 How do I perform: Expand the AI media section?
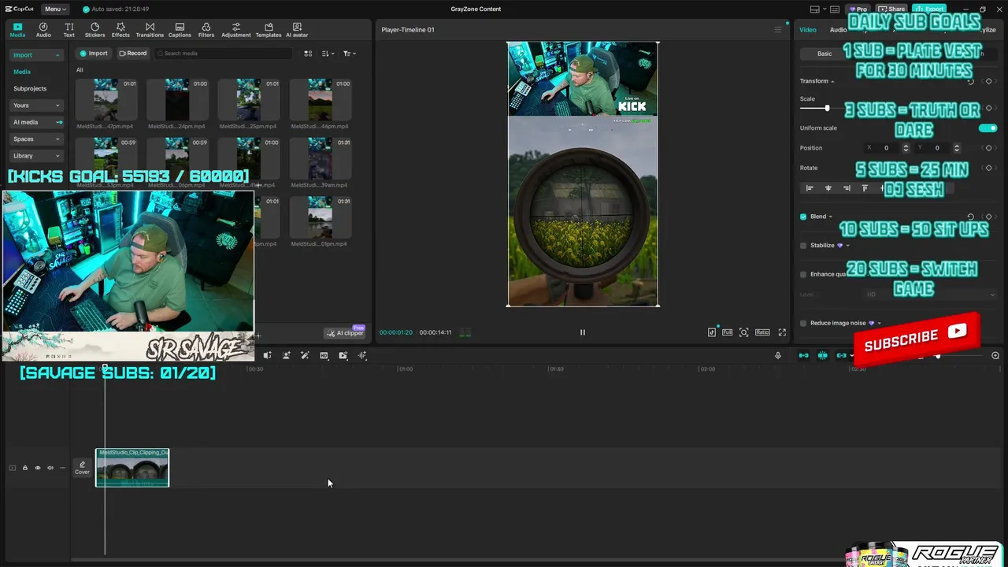point(36,122)
